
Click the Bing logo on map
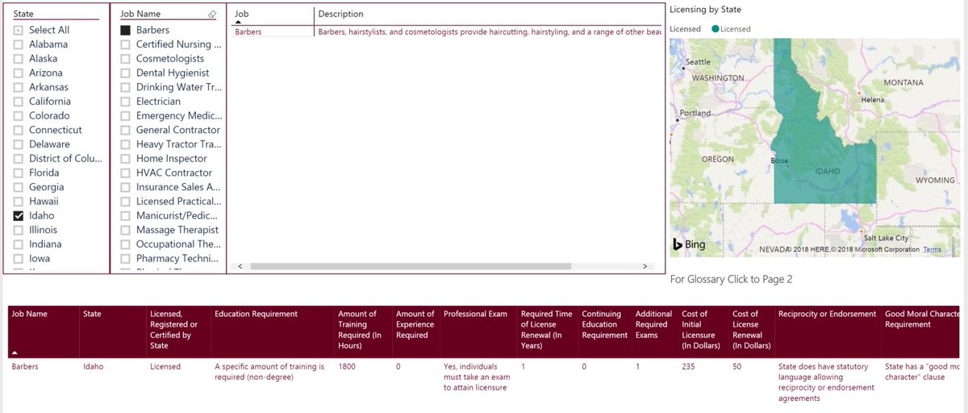coord(689,244)
